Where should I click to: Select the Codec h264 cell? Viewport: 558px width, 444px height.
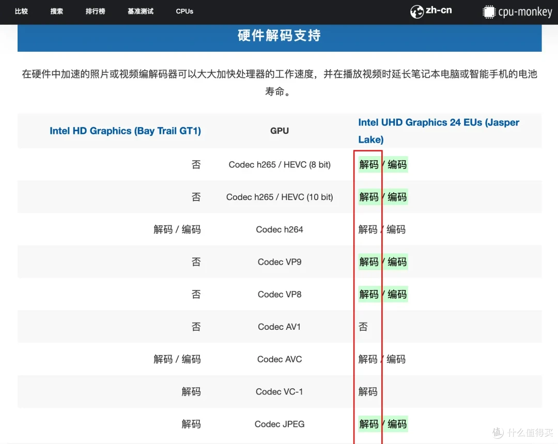point(280,229)
